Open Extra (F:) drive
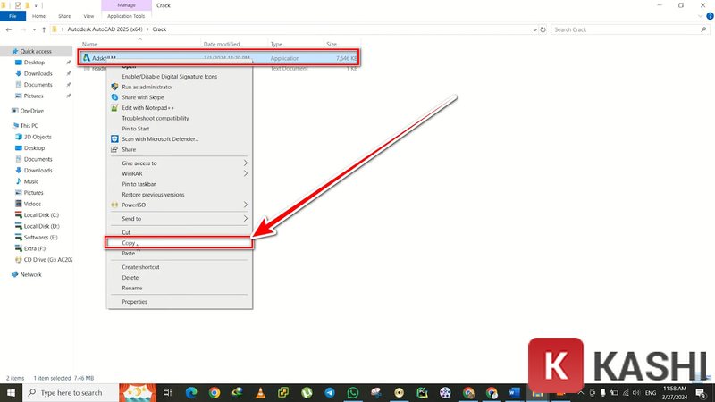Screen dimensions: 715x402 [35, 248]
